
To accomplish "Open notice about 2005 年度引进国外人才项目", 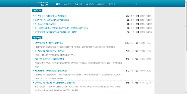I will coord(50,16).
